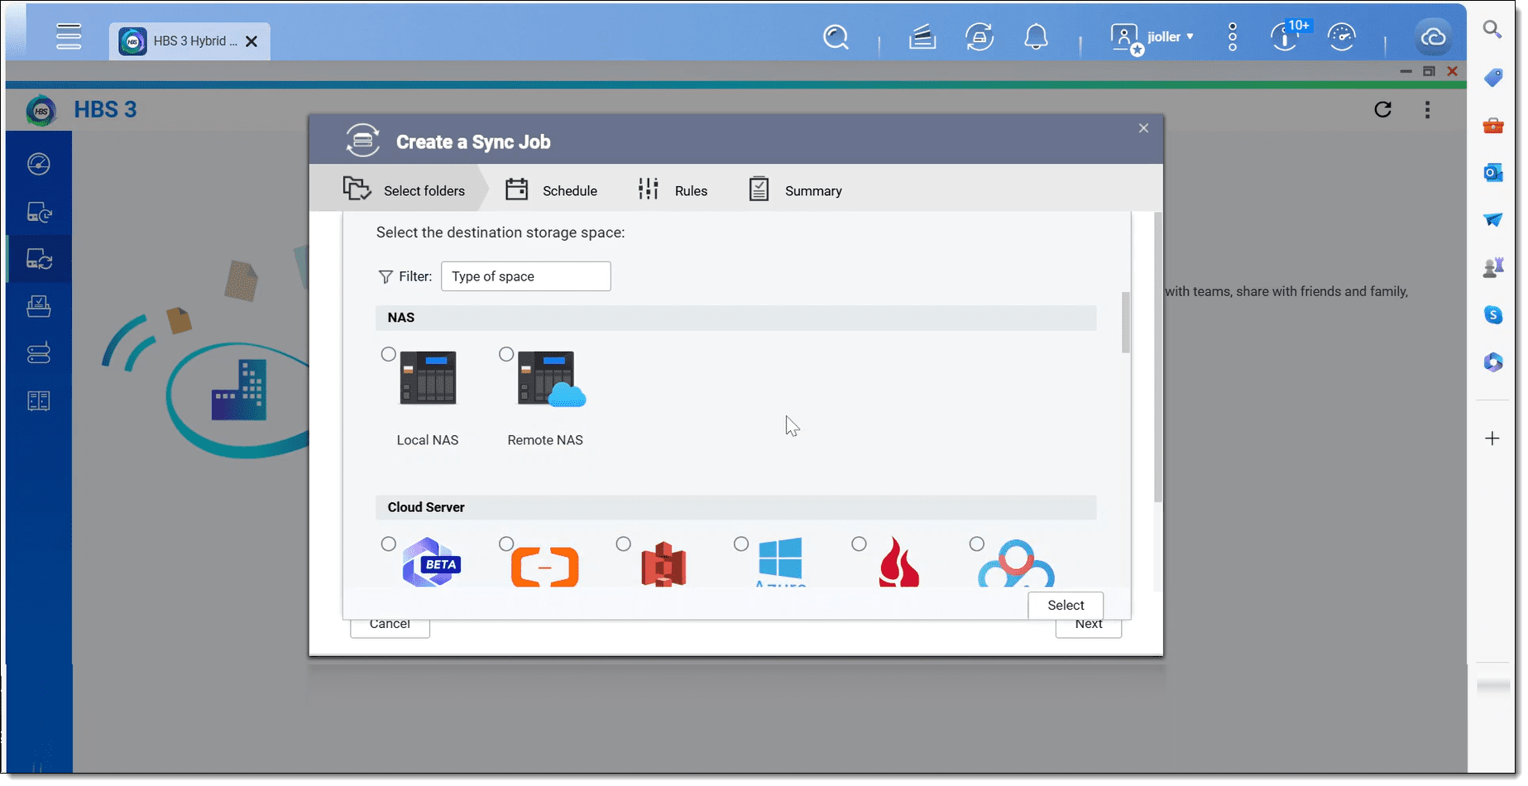The width and height of the screenshot is (1528, 786).
Task: Open Skype in the browser sidebar
Action: tap(1492, 314)
